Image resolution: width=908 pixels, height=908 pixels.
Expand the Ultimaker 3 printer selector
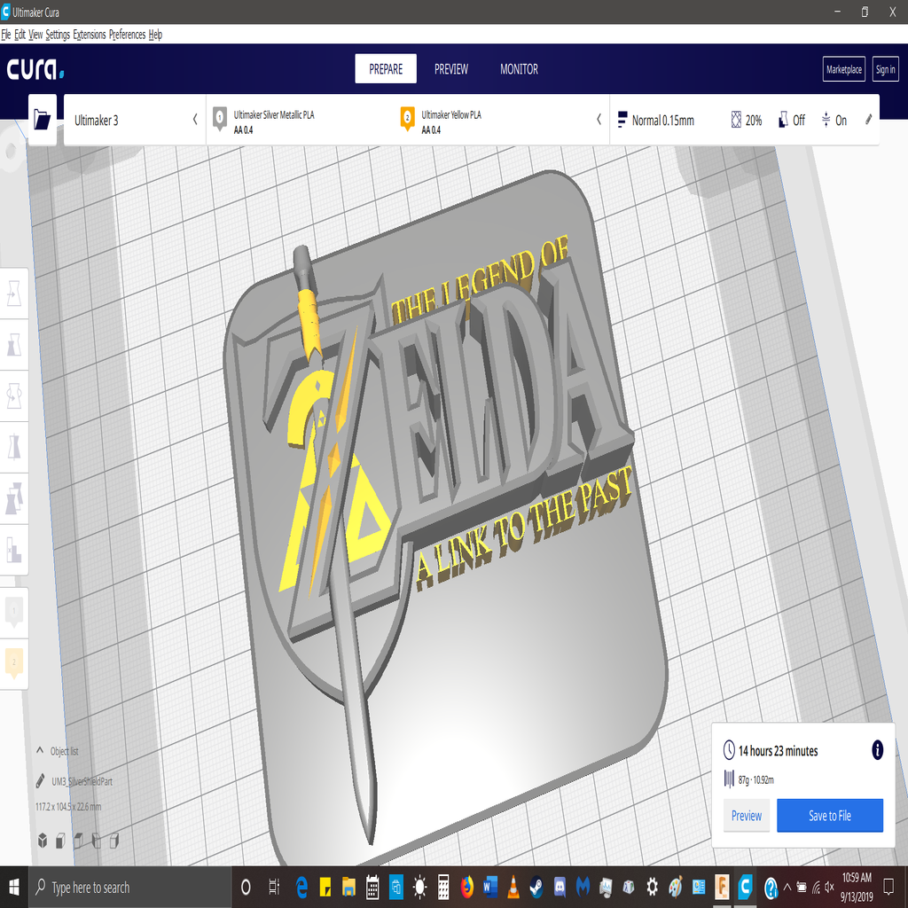click(195, 120)
